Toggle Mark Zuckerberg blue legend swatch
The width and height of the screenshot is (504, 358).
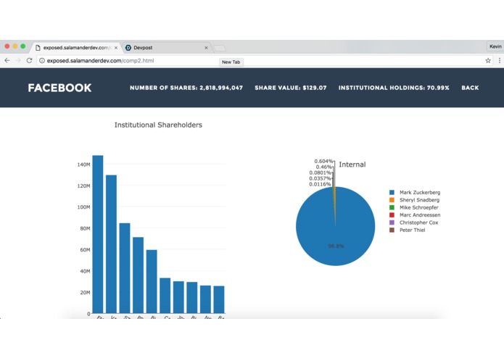[x=392, y=192]
